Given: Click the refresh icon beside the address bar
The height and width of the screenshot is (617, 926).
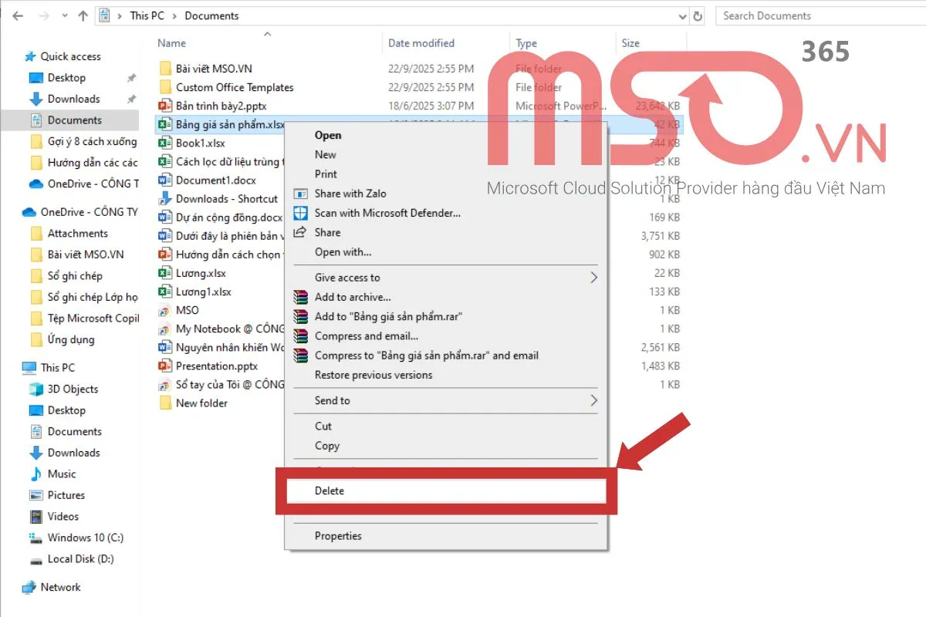Looking at the screenshot, I should (x=697, y=15).
